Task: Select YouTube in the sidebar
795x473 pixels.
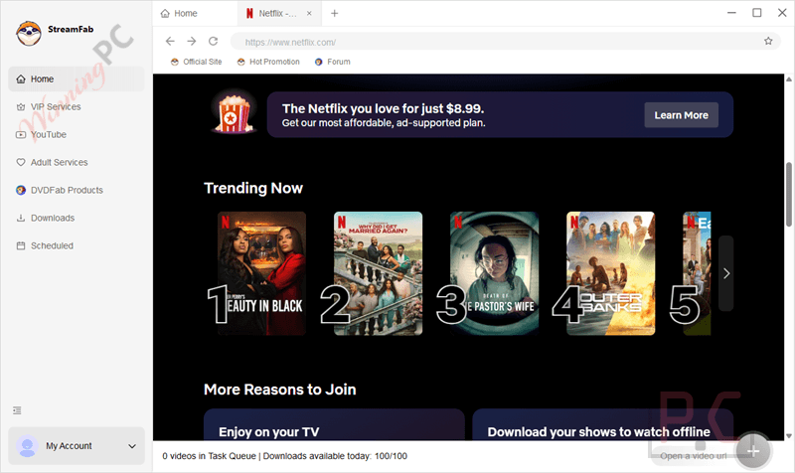Action: 77,135
